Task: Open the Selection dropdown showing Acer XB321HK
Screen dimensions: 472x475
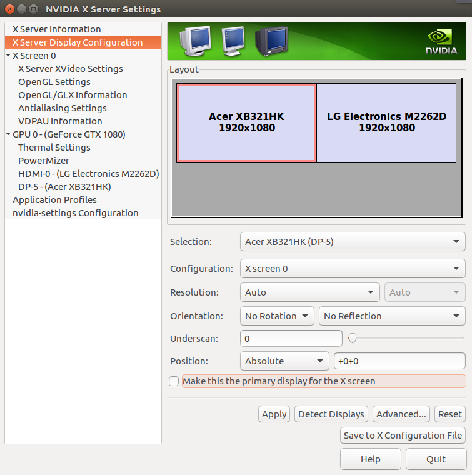Action: (x=353, y=242)
